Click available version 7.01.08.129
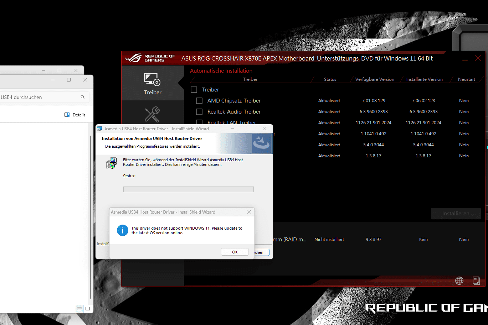488x325 pixels. 374,101
